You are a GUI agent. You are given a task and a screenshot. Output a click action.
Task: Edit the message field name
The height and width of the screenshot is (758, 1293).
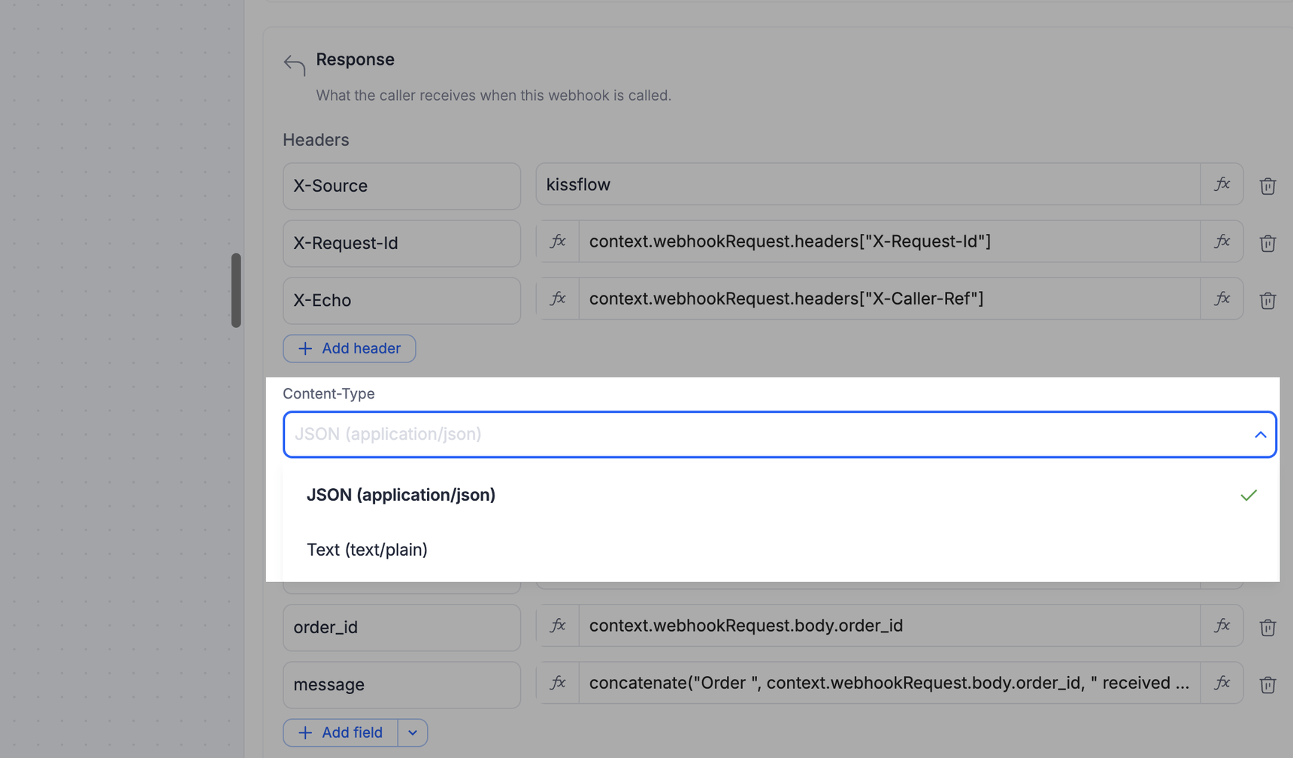pyautogui.click(x=401, y=684)
